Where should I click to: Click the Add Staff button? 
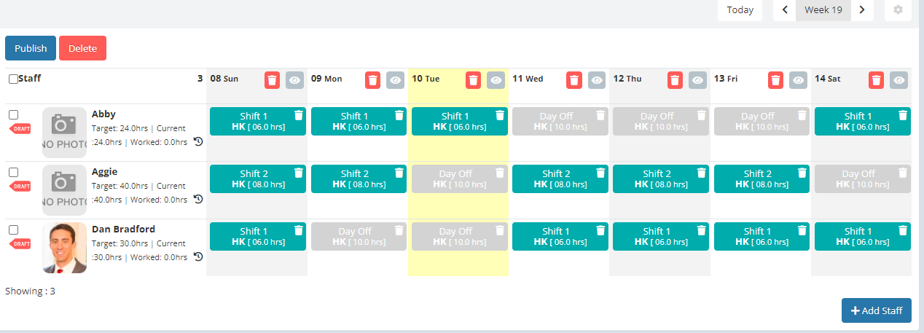point(877,310)
